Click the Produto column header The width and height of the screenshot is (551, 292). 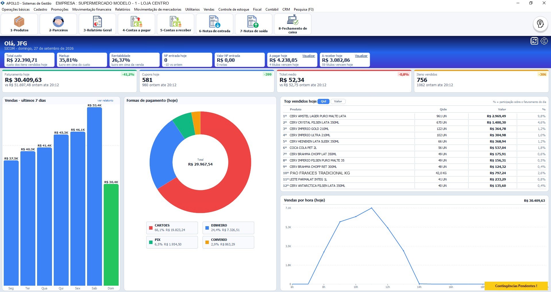click(x=296, y=109)
